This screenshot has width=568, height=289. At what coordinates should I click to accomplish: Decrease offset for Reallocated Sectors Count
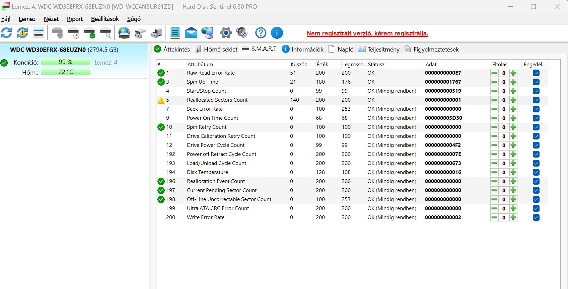(x=494, y=100)
